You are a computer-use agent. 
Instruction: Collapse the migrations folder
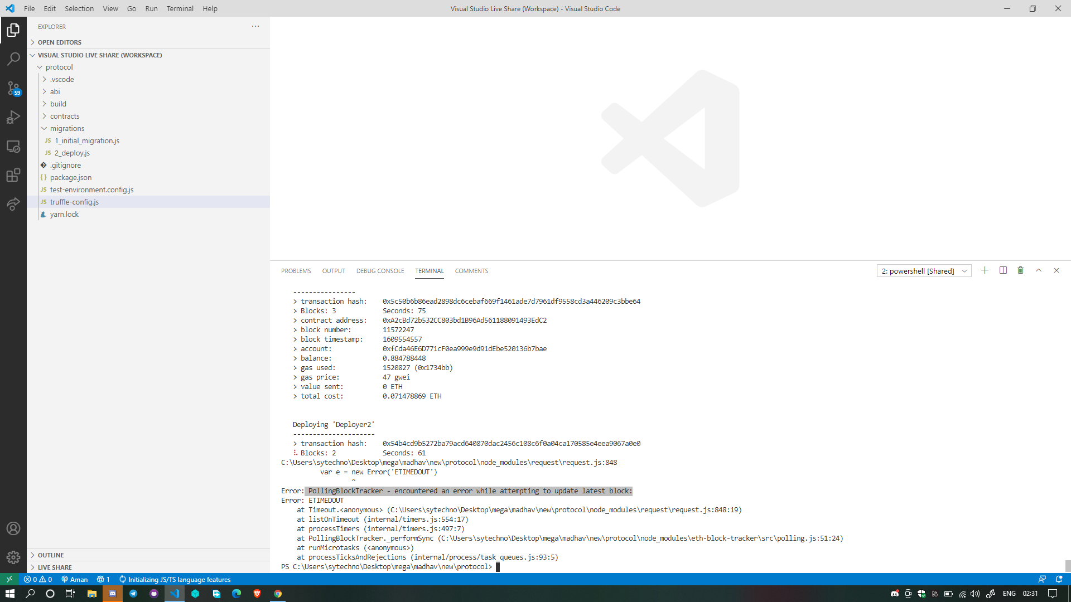click(148, 128)
